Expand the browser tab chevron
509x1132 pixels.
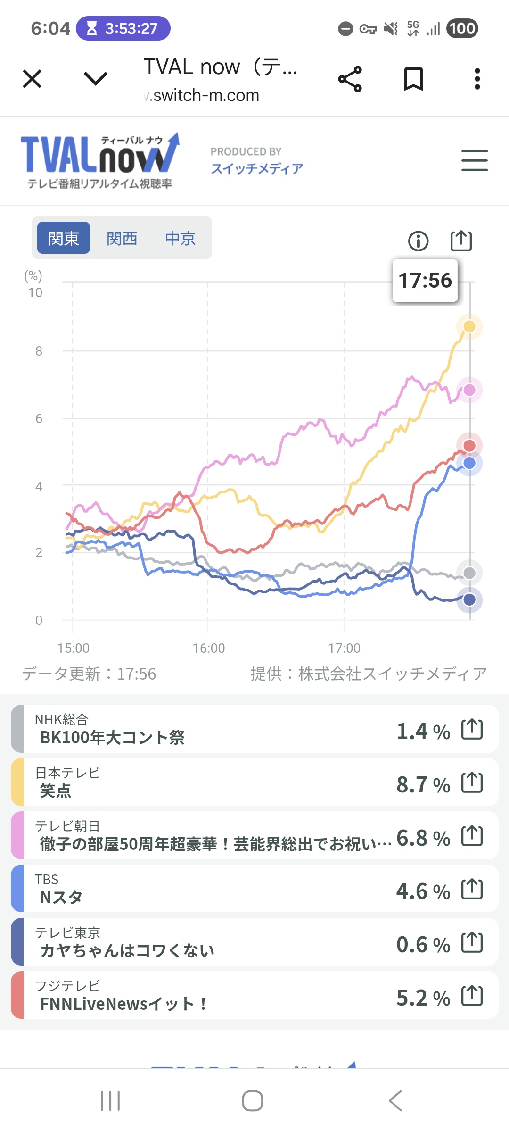pos(96,79)
